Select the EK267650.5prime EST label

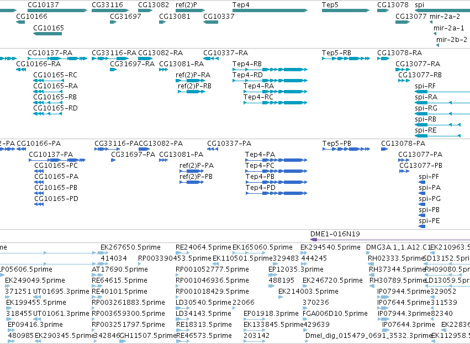(131, 247)
